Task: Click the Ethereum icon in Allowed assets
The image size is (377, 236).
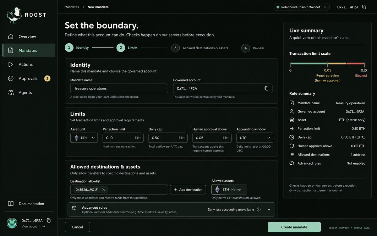Action: click(217, 189)
